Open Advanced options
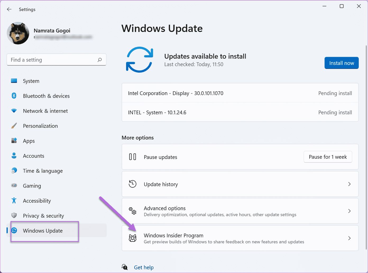The image size is (368, 273). click(x=240, y=211)
